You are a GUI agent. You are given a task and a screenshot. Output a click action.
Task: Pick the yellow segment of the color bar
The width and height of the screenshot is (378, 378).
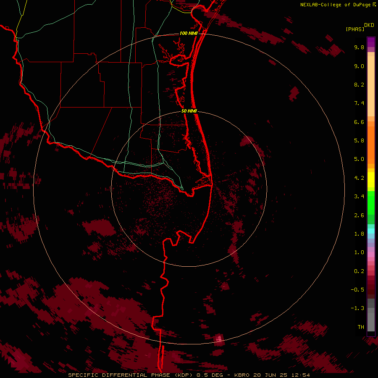pyautogui.click(x=371, y=180)
